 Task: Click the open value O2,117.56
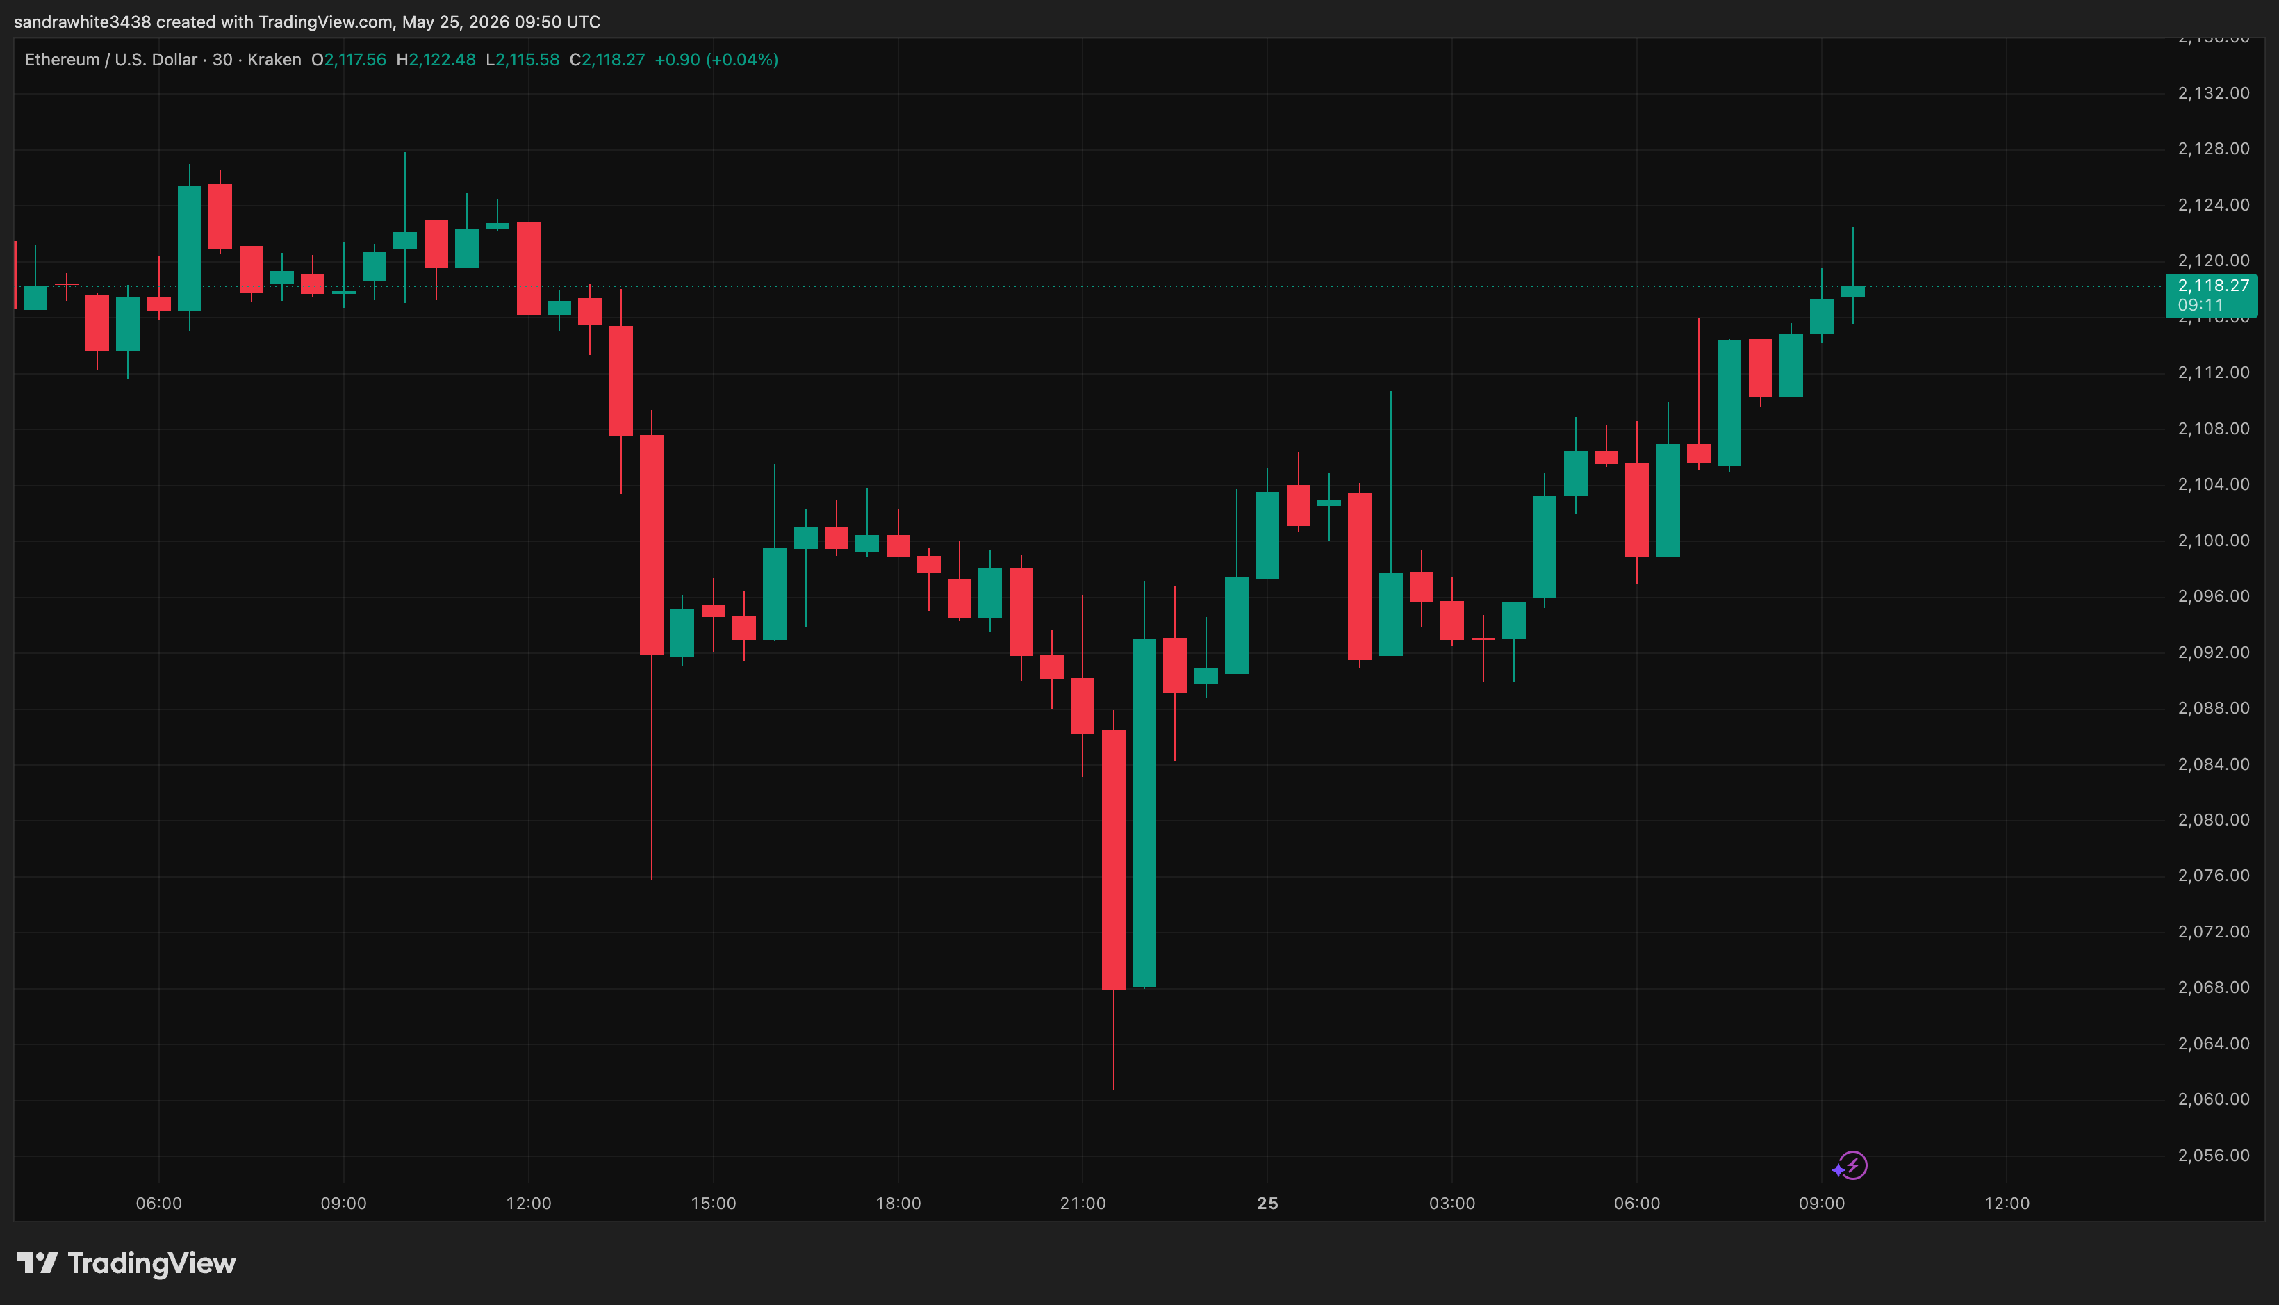tap(349, 60)
